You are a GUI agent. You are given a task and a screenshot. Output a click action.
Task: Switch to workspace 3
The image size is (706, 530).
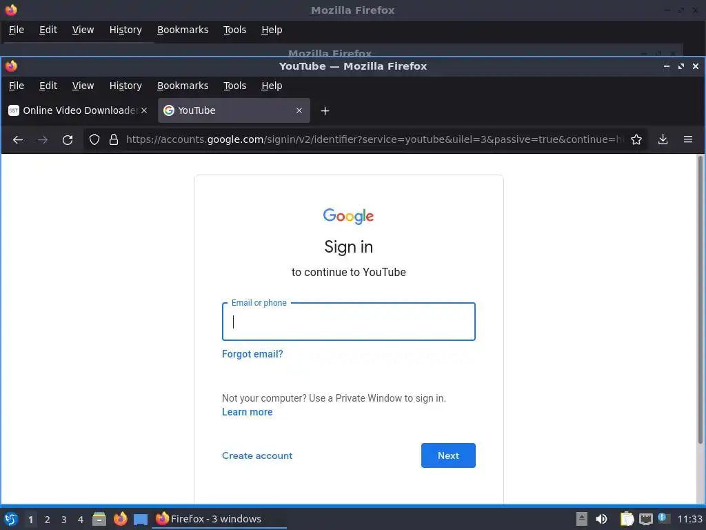[x=64, y=519]
